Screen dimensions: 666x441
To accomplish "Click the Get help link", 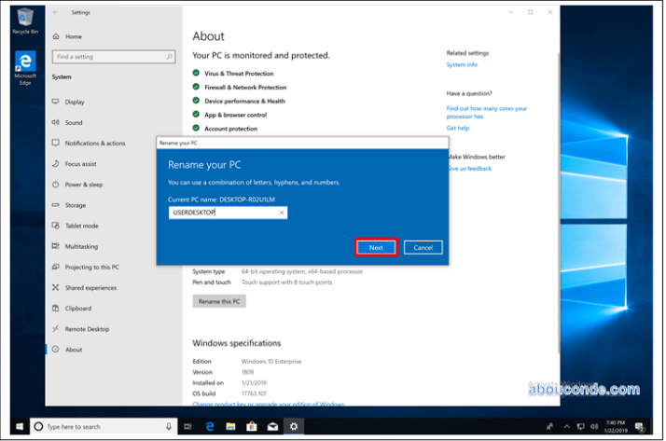I will tap(457, 128).
